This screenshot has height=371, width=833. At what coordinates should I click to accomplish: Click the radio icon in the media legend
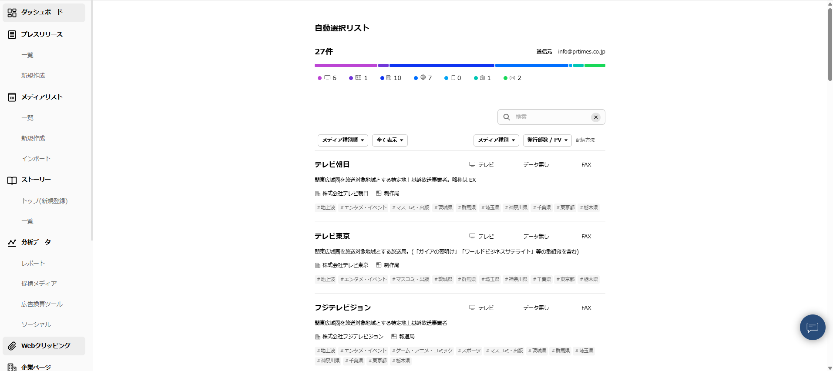coord(512,78)
